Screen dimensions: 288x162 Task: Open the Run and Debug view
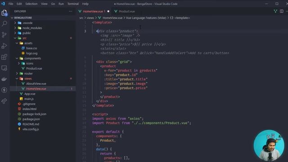4,46
